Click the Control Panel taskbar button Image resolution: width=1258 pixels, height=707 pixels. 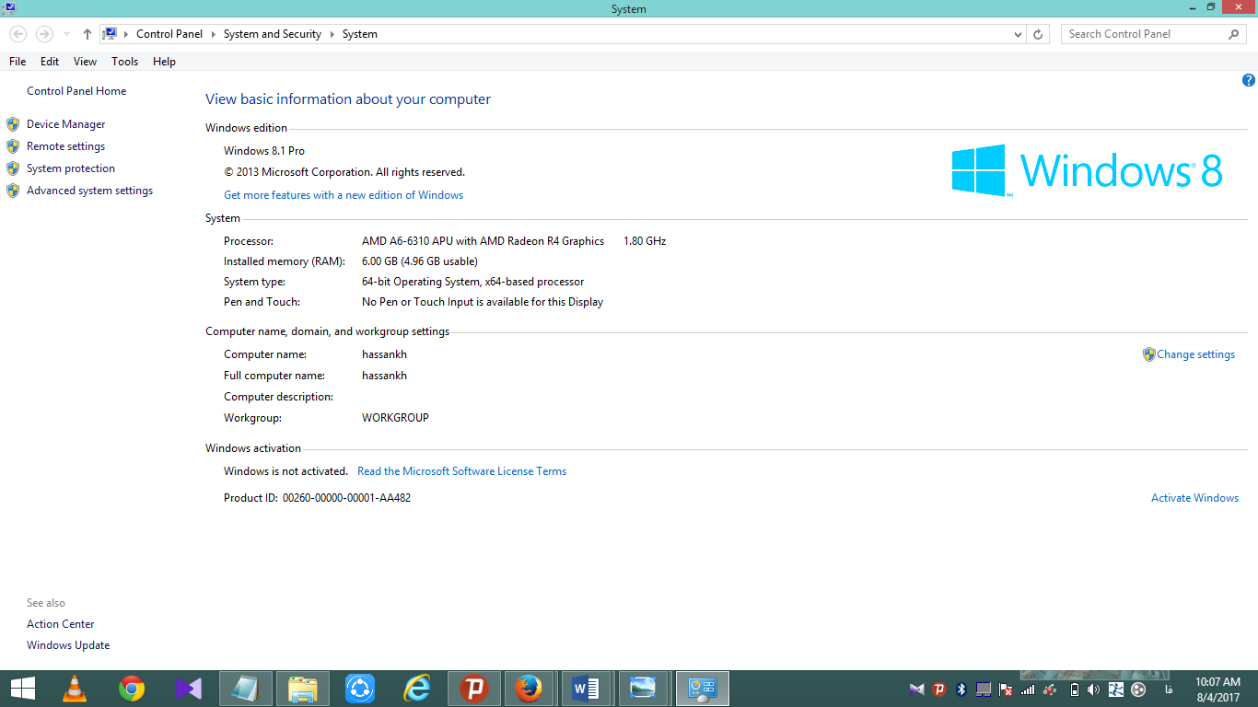tap(703, 689)
